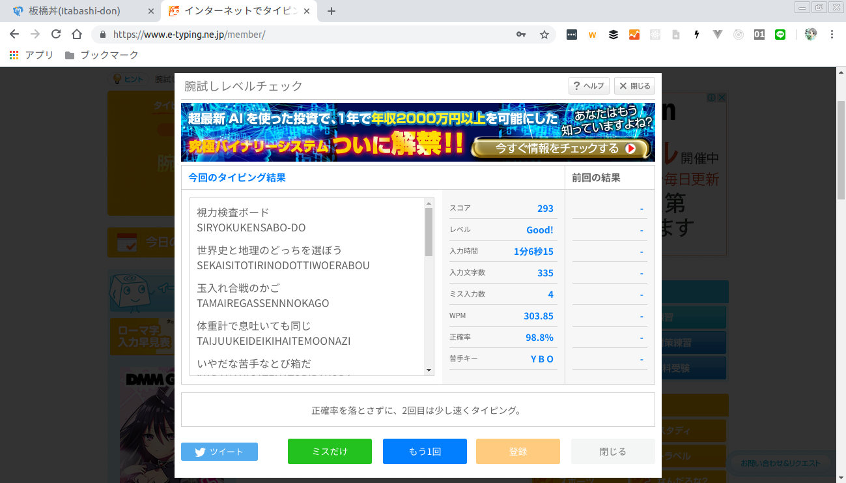Image resolution: width=846 pixels, height=483 pixels.
Task: Click the ヘルプ help button
Action: point(589,86)
